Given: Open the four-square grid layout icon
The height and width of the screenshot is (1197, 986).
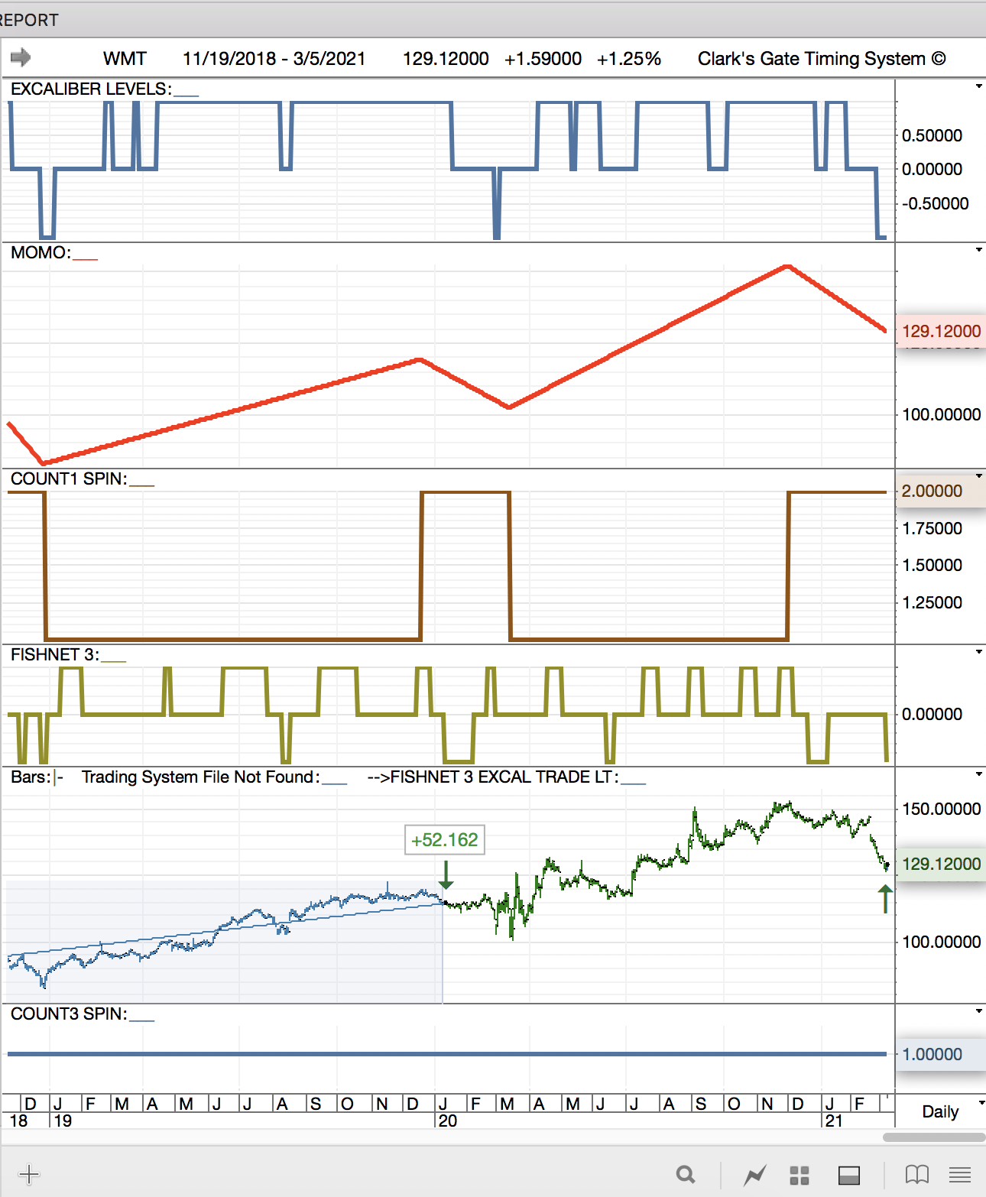Looking at the screenshot, I should pos(800,1175).
